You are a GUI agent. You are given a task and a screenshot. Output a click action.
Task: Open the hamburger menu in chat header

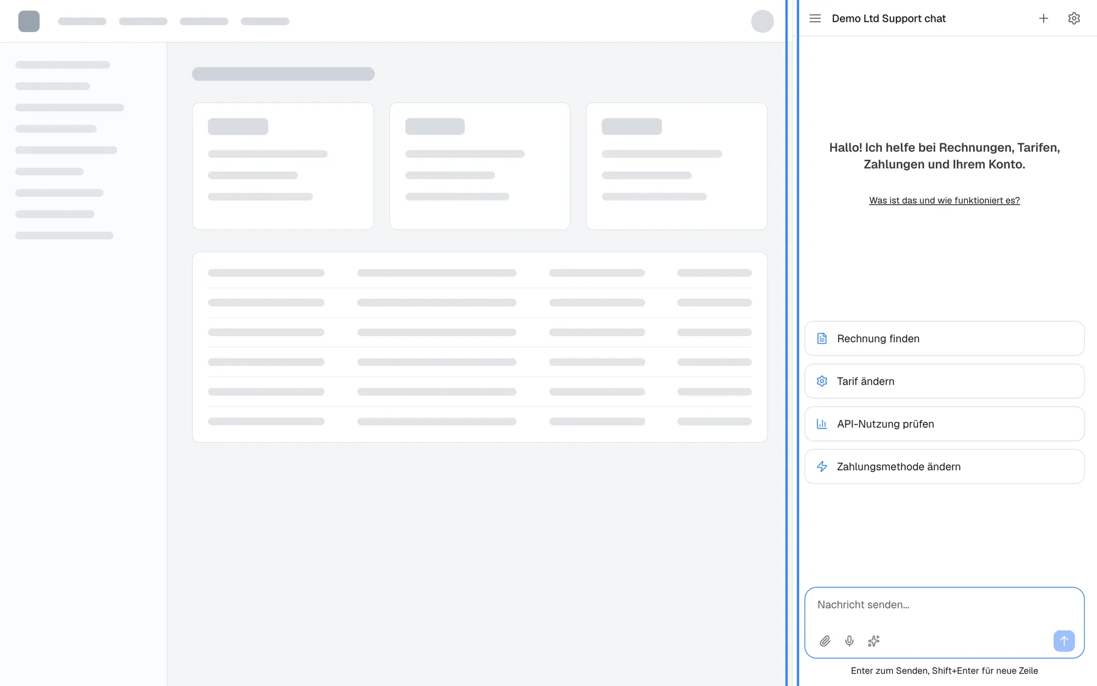click(x=815, y=18)
